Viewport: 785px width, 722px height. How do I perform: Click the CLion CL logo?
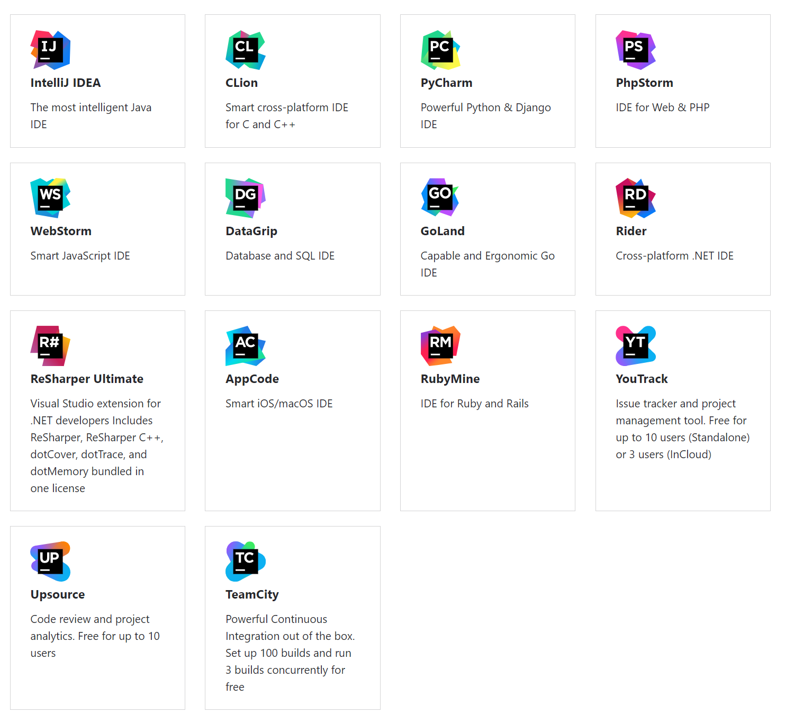pos(246,50)
